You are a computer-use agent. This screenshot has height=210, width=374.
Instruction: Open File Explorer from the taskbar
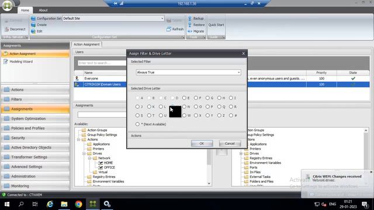[x=64, y=204]
